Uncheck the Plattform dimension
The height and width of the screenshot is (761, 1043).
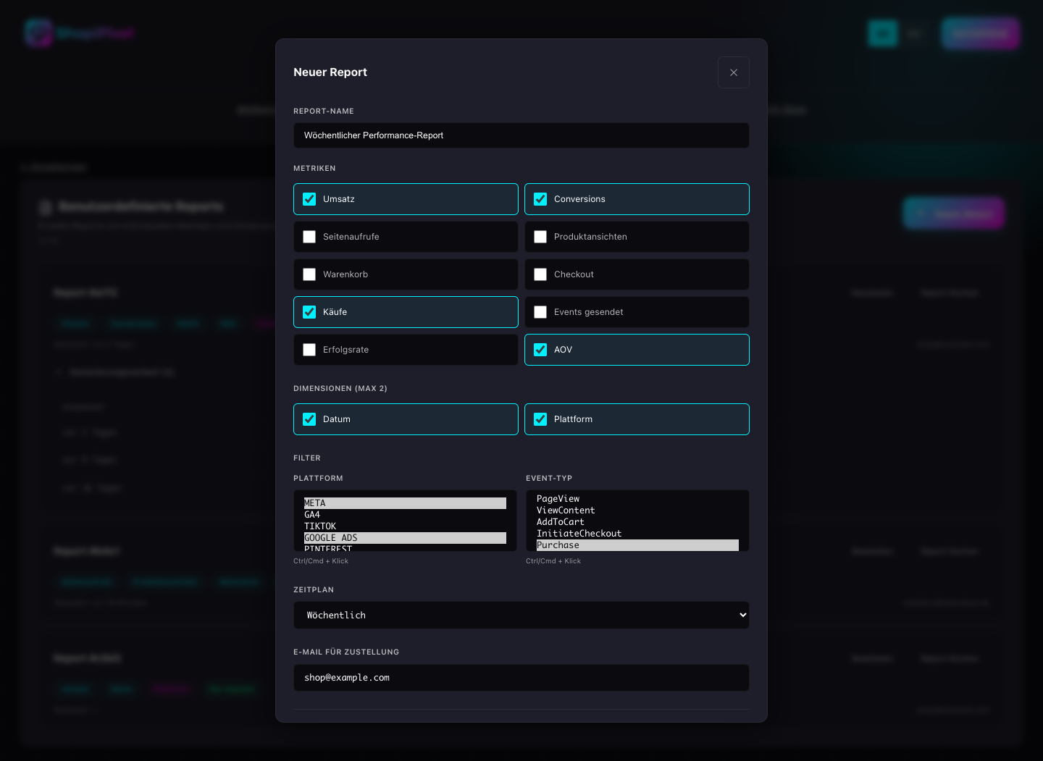(x=540, y=419)
